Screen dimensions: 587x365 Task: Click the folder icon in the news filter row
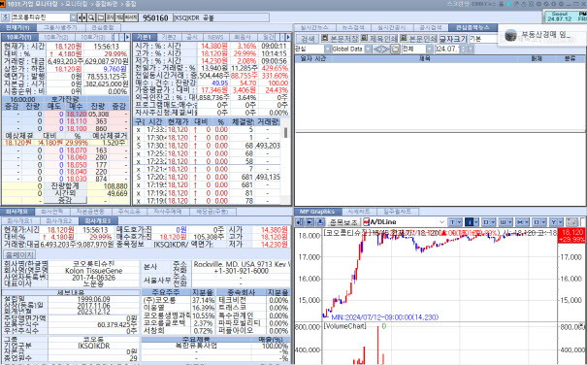point(395,50)
